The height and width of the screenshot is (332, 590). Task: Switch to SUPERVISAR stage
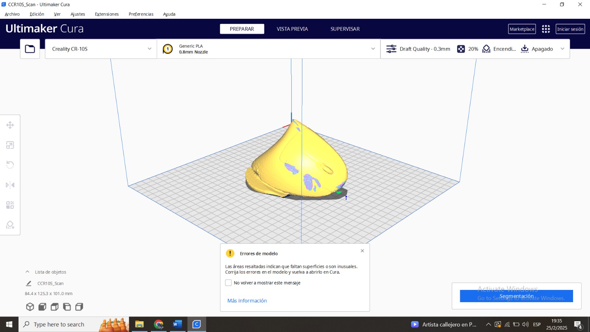click(x=345, y=29)
